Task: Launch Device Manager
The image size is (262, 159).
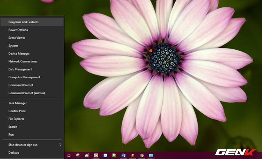Action: (x=32, y=53)
